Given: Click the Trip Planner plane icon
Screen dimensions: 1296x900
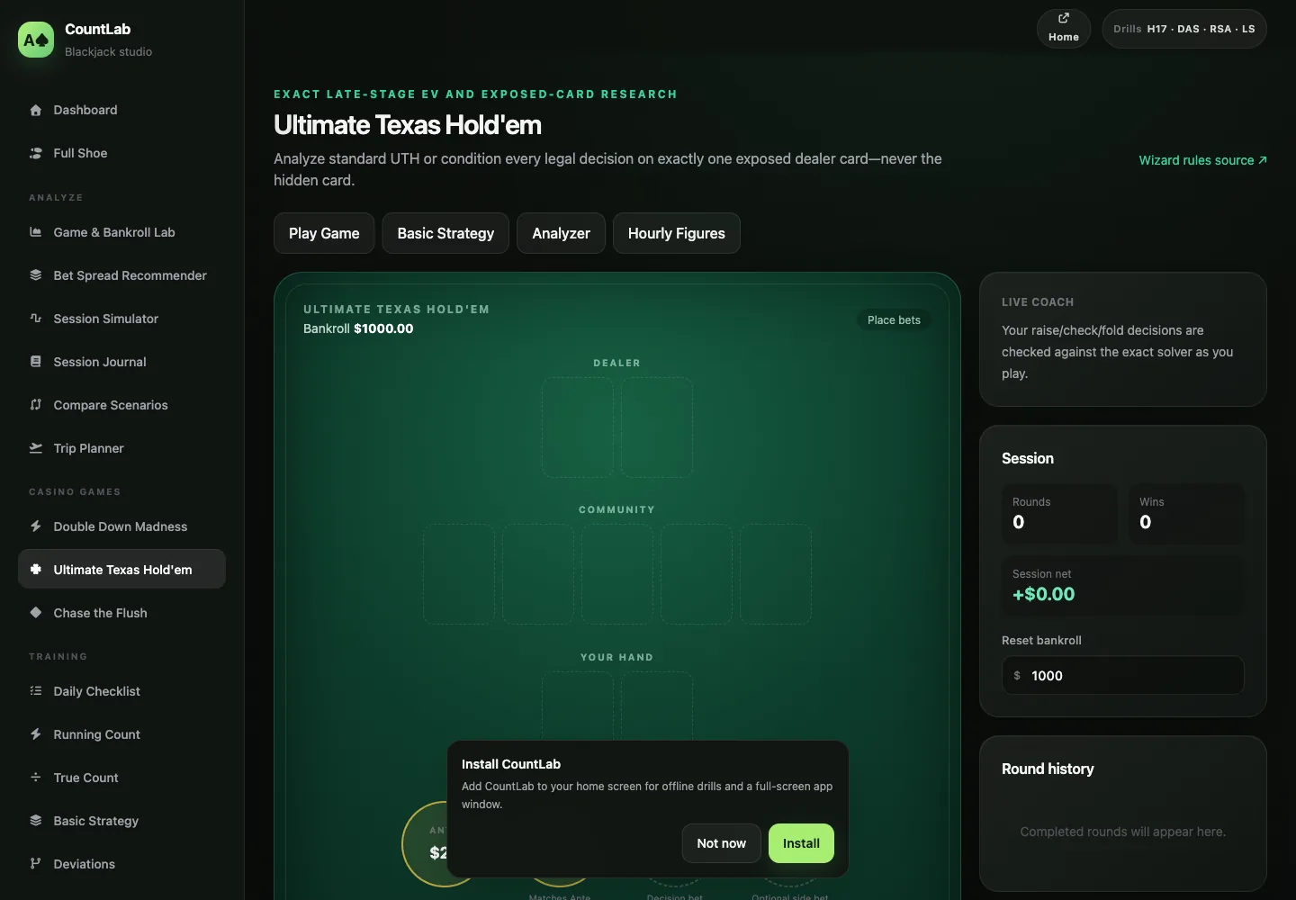Looking at the screenshot, I should click(36, 448).
